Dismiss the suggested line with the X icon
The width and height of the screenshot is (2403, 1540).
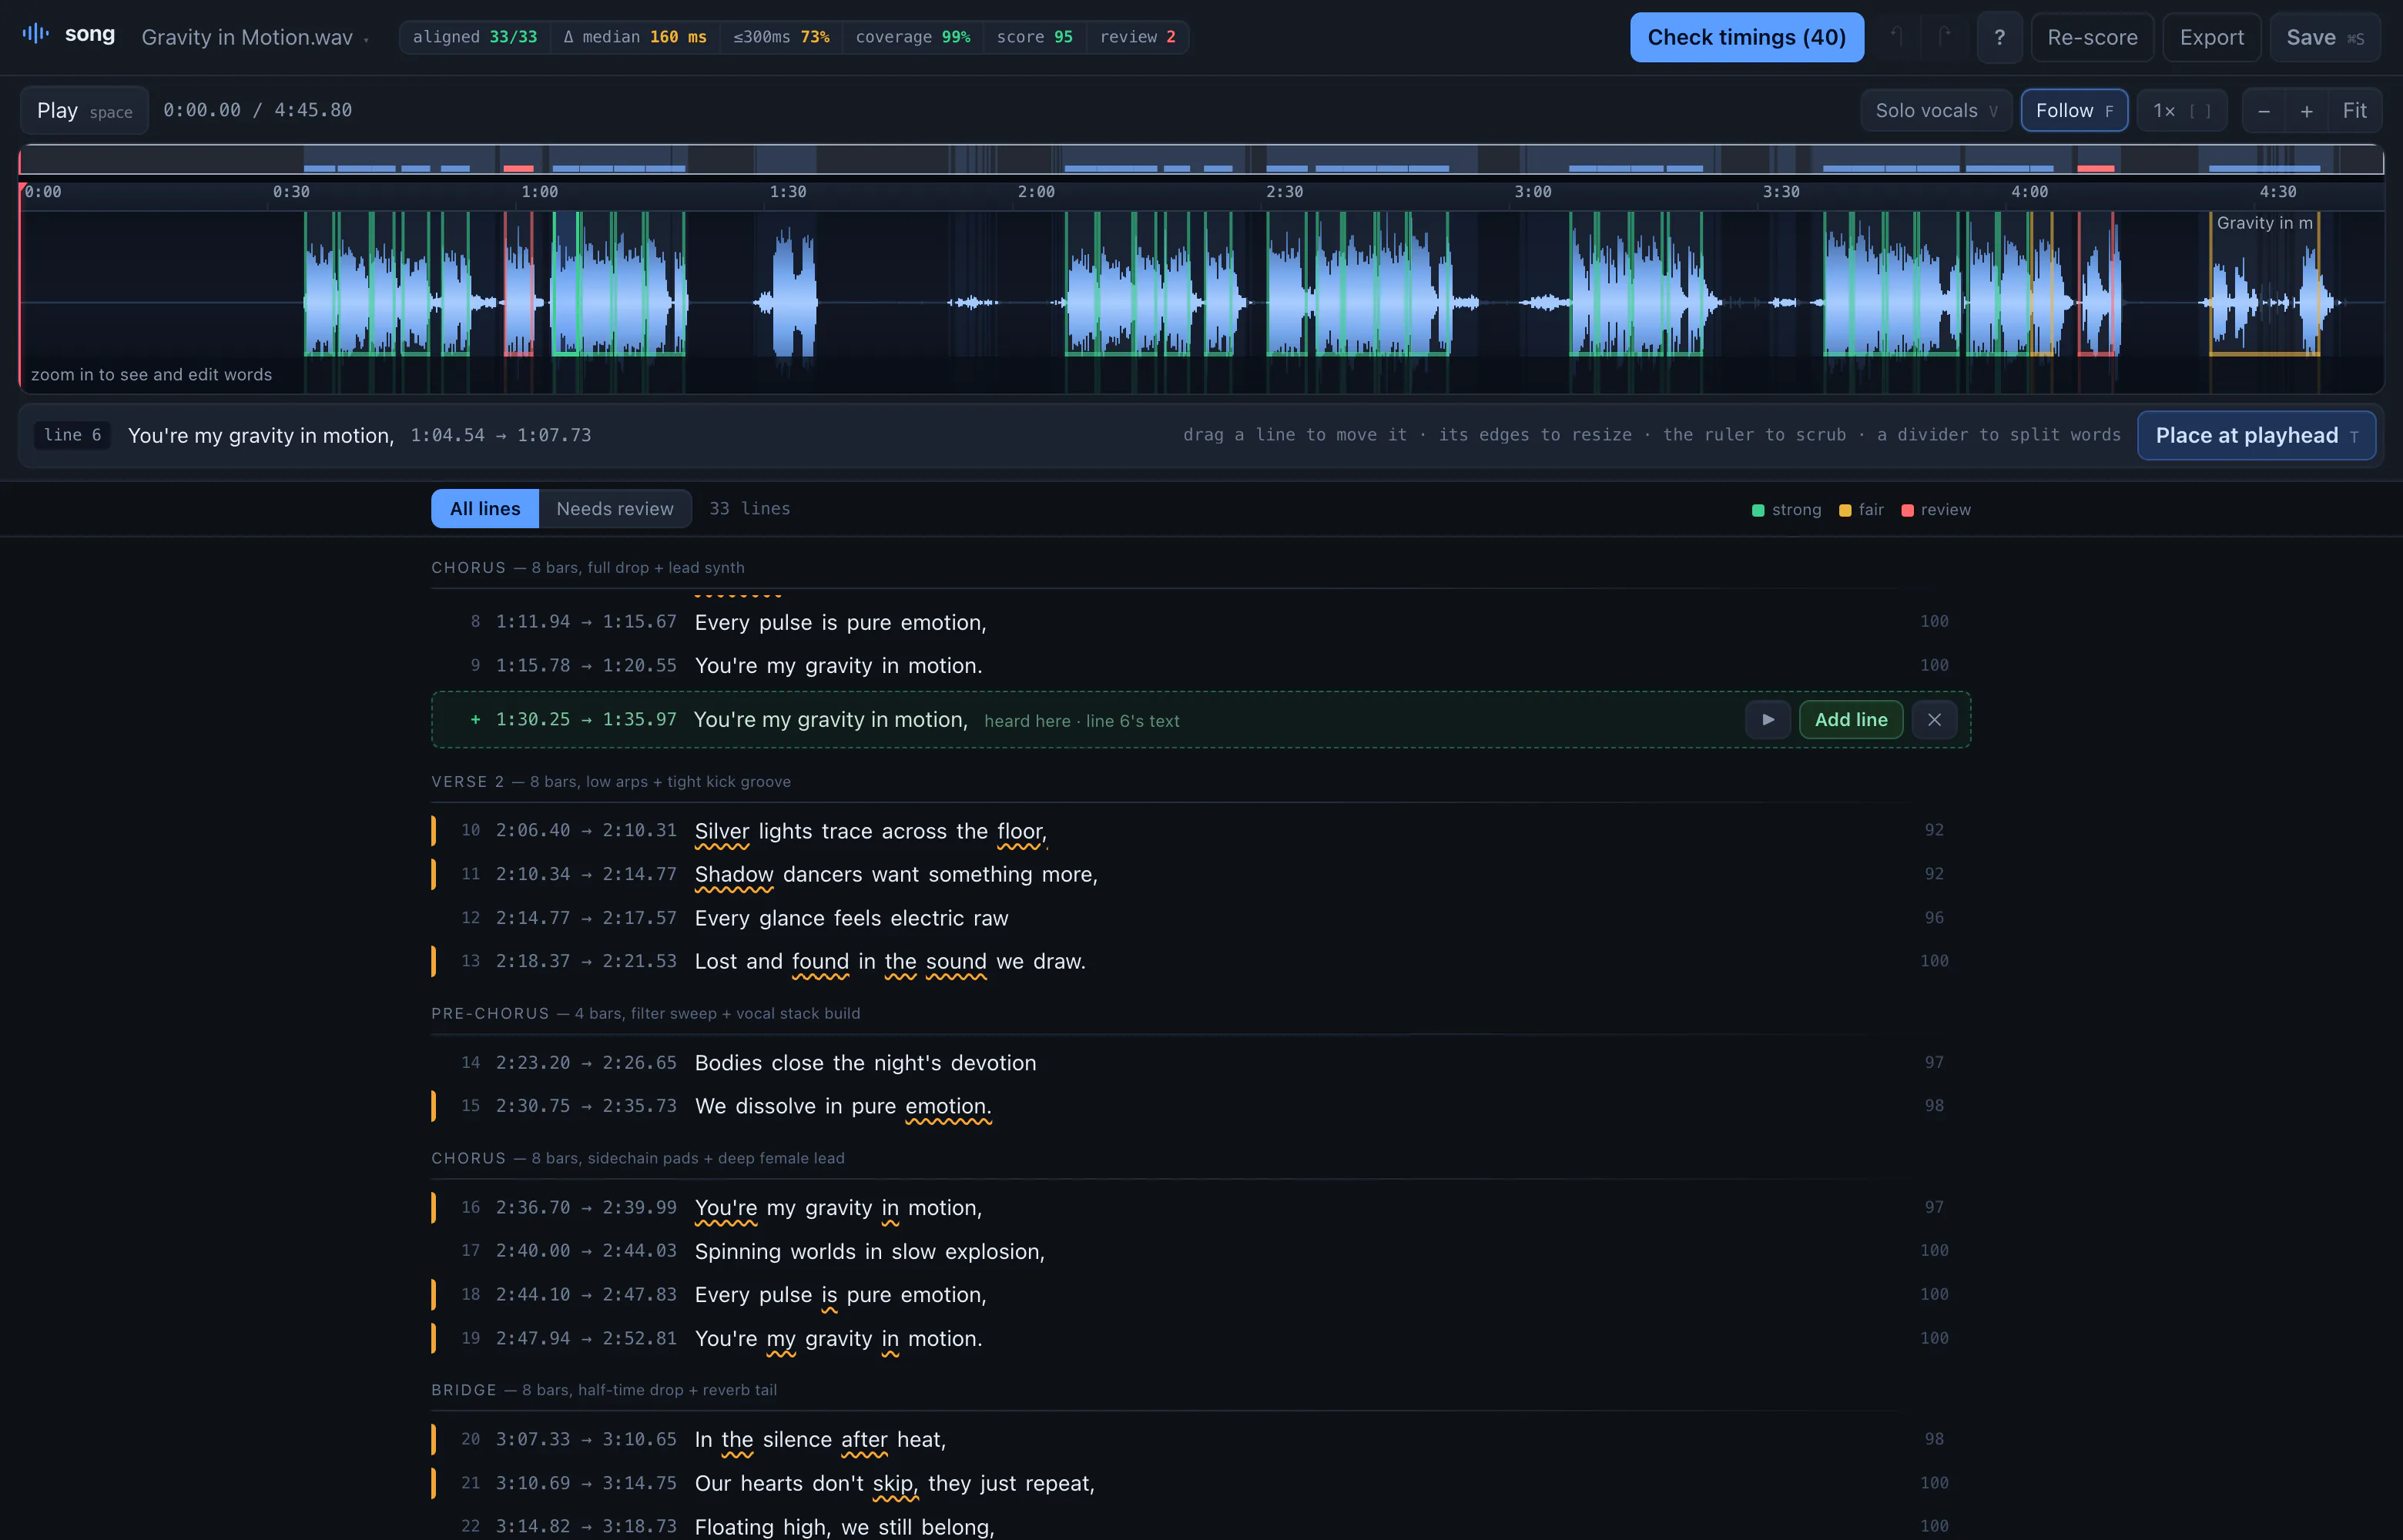(1934, 719)
